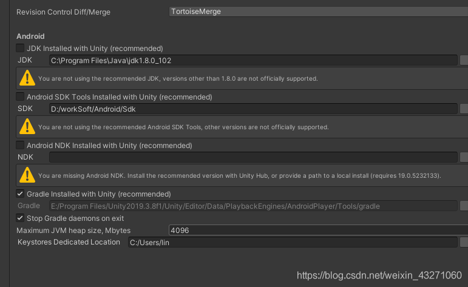Enable JDK Installed with Unity checkbox

[21, 48]
